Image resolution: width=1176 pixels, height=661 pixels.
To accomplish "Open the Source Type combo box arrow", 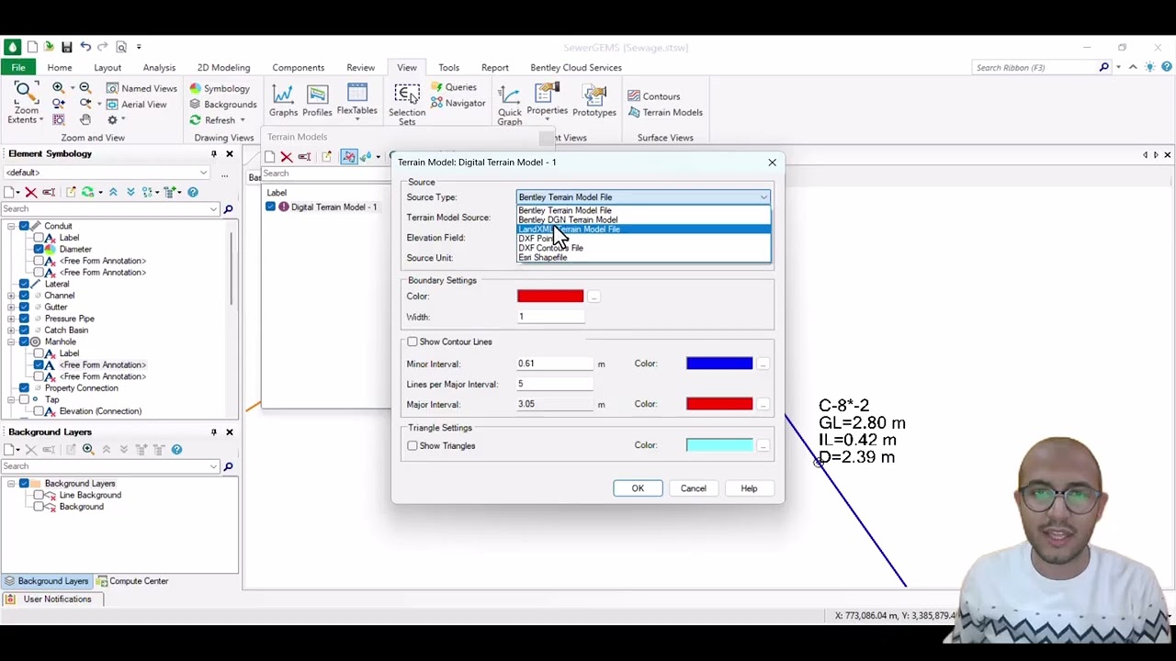I will point(763,197).
